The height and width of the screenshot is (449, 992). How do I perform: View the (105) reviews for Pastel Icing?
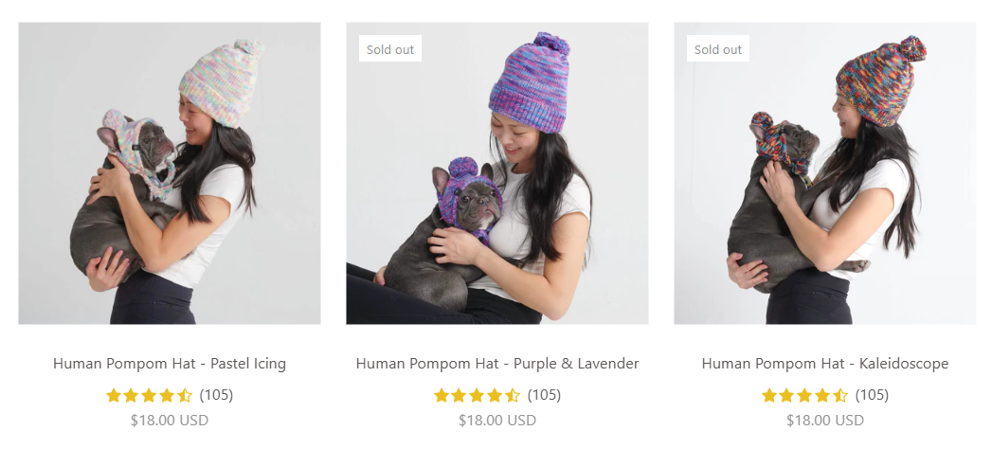216,395
